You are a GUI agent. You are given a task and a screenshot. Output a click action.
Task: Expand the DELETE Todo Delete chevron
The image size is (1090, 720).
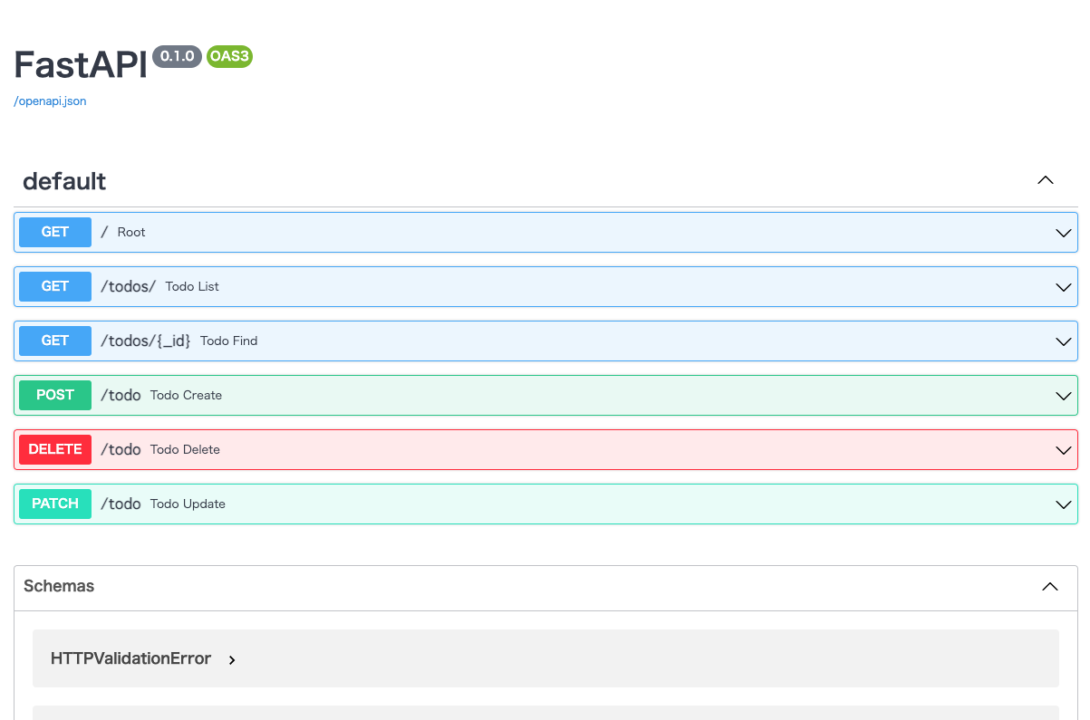coord(1064,450)
